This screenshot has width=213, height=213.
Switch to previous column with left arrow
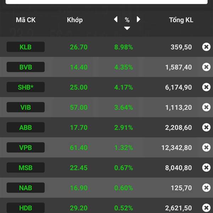click(x=116, y=19)
